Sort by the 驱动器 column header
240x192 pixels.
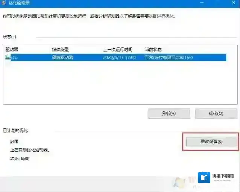click(x=12, y=50)
